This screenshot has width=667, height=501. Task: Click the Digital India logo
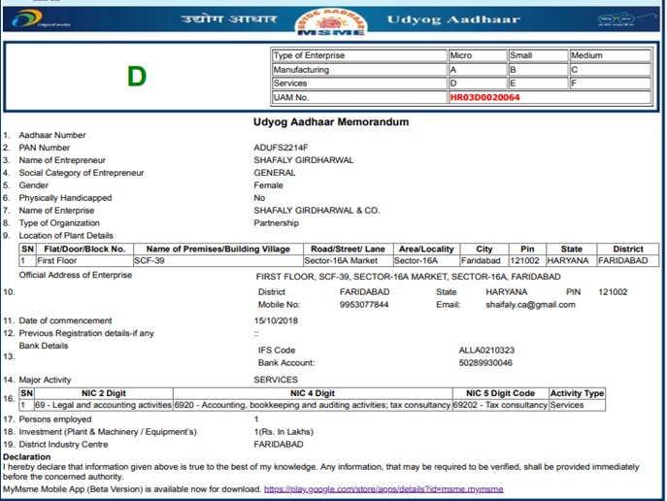41,18
